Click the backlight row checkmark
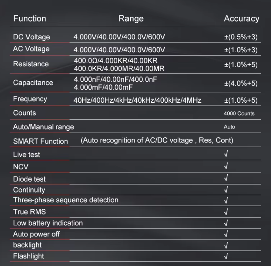This screenshot has width=271, height=266. [226, 245]
